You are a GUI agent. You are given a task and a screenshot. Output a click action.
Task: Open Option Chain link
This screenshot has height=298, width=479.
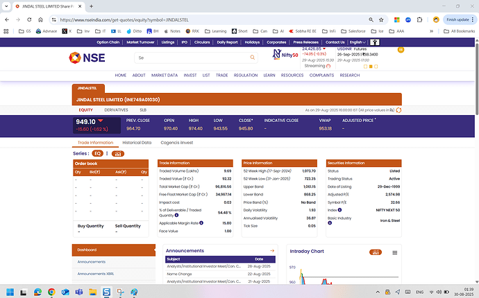(x=108, y=42)
